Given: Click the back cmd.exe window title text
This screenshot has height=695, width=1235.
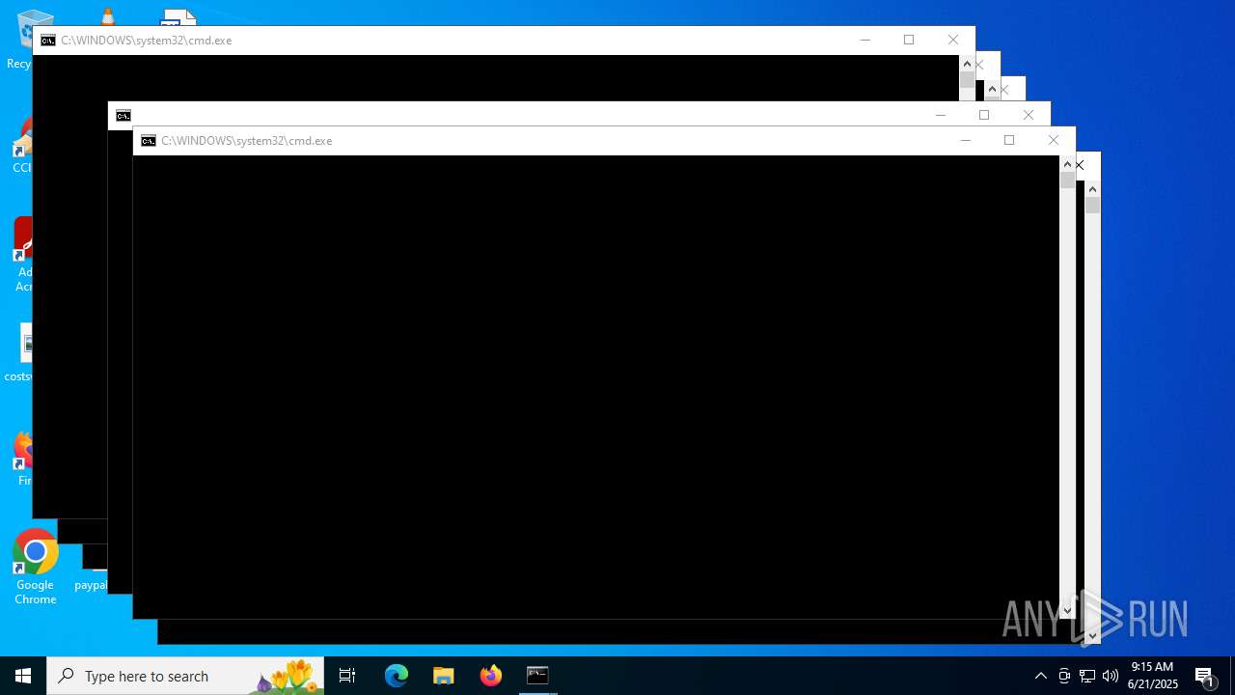Looking at the screenshot, I should point(146,41).
